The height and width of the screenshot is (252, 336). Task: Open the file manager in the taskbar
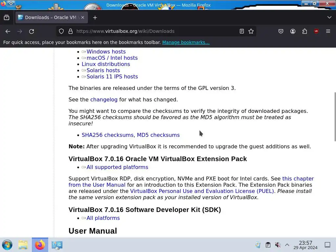click(23, 245)
